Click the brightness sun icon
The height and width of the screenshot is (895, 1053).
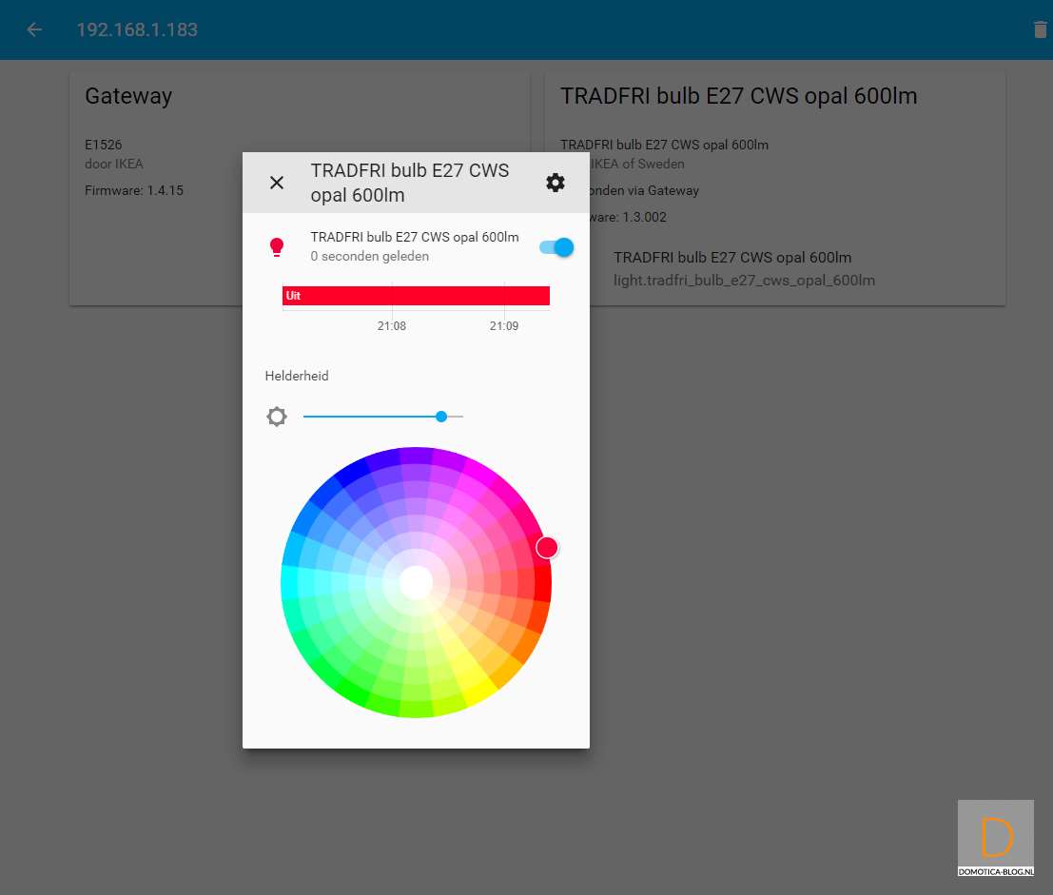277,417
